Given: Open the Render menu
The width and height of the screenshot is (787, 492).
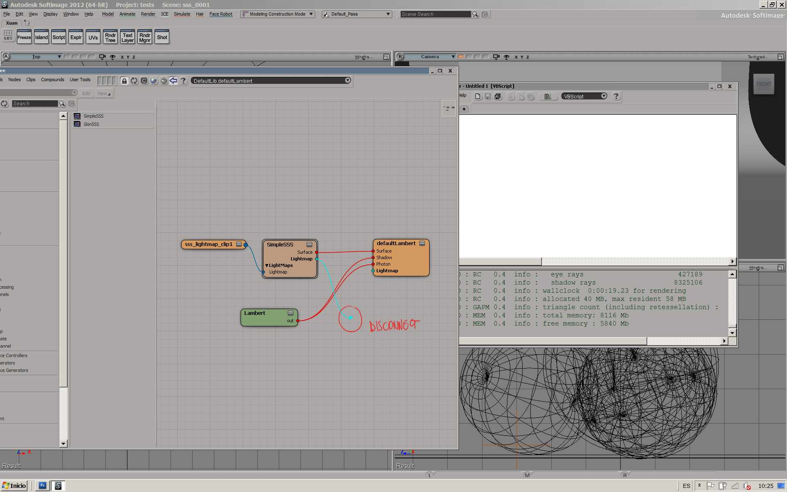Looking at the screenshot, I should pos(148,14).
